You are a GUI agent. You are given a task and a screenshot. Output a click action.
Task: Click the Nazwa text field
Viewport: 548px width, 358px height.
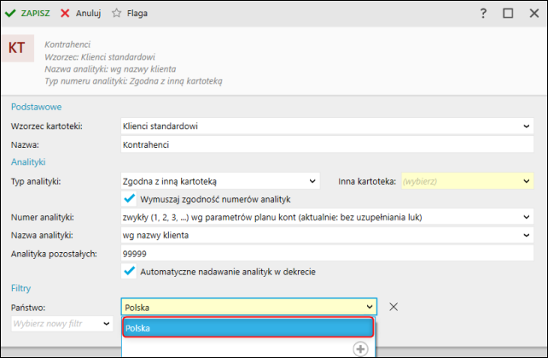click(x=324, y=144)
